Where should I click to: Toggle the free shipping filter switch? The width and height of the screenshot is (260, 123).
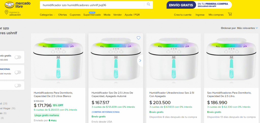tap(18, 57)
